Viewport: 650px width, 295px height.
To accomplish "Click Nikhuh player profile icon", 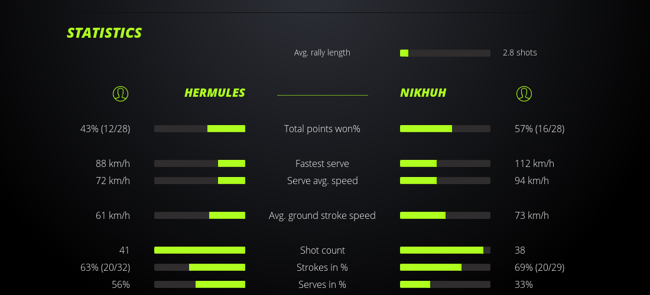I will pyautogui.click(x=524, y=93).
